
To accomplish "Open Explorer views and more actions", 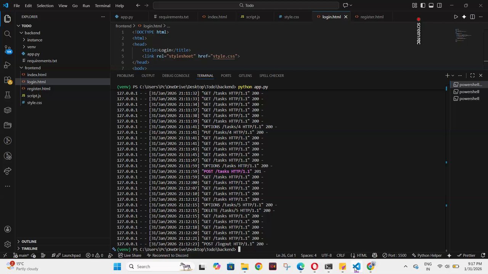I will pyautogui.click(x=103, y=17).
